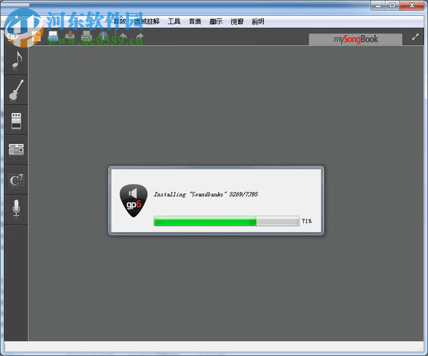Open the Effects pedal panel

[x=16, y=121]
